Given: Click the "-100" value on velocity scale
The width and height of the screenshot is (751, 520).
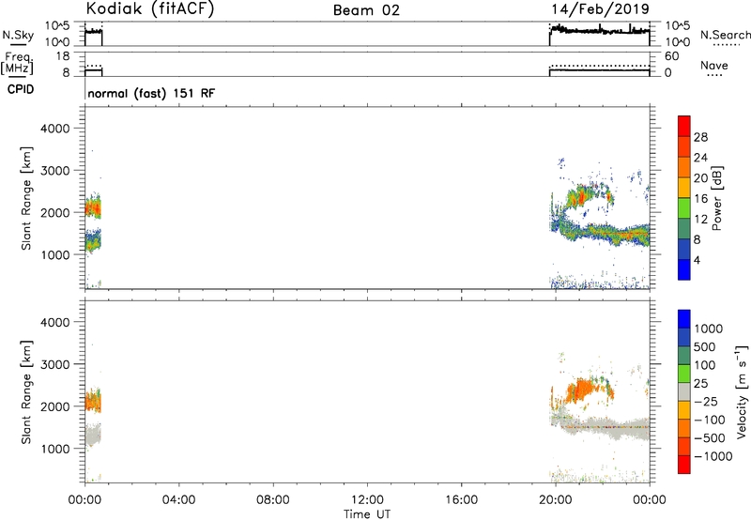Looking at the screenshot, I should coord(710,420).
